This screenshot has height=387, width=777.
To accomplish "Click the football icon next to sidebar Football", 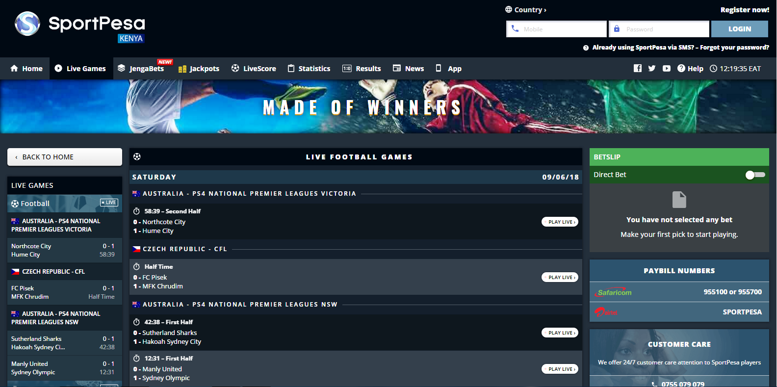I will point(15,204).
